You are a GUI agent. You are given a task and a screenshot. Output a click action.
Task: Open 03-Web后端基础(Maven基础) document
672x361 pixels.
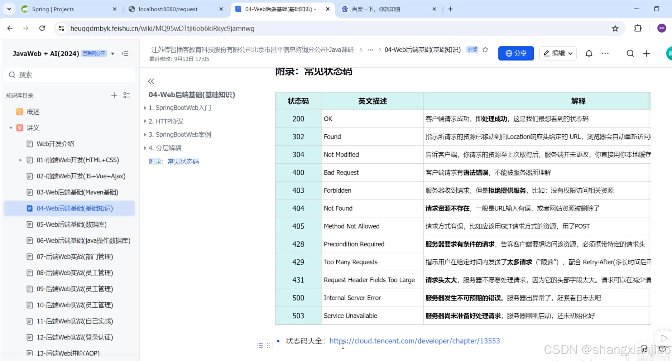click(77, 192)
